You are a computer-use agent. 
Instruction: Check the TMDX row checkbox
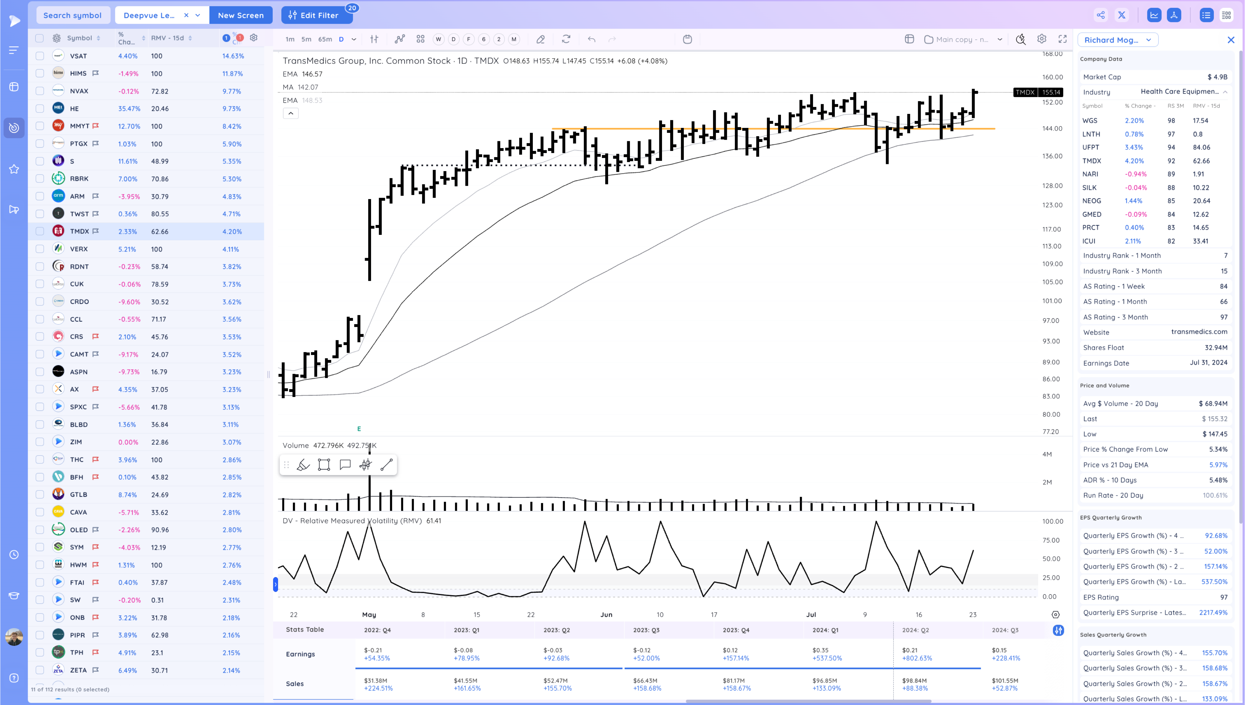click(40, 231)
